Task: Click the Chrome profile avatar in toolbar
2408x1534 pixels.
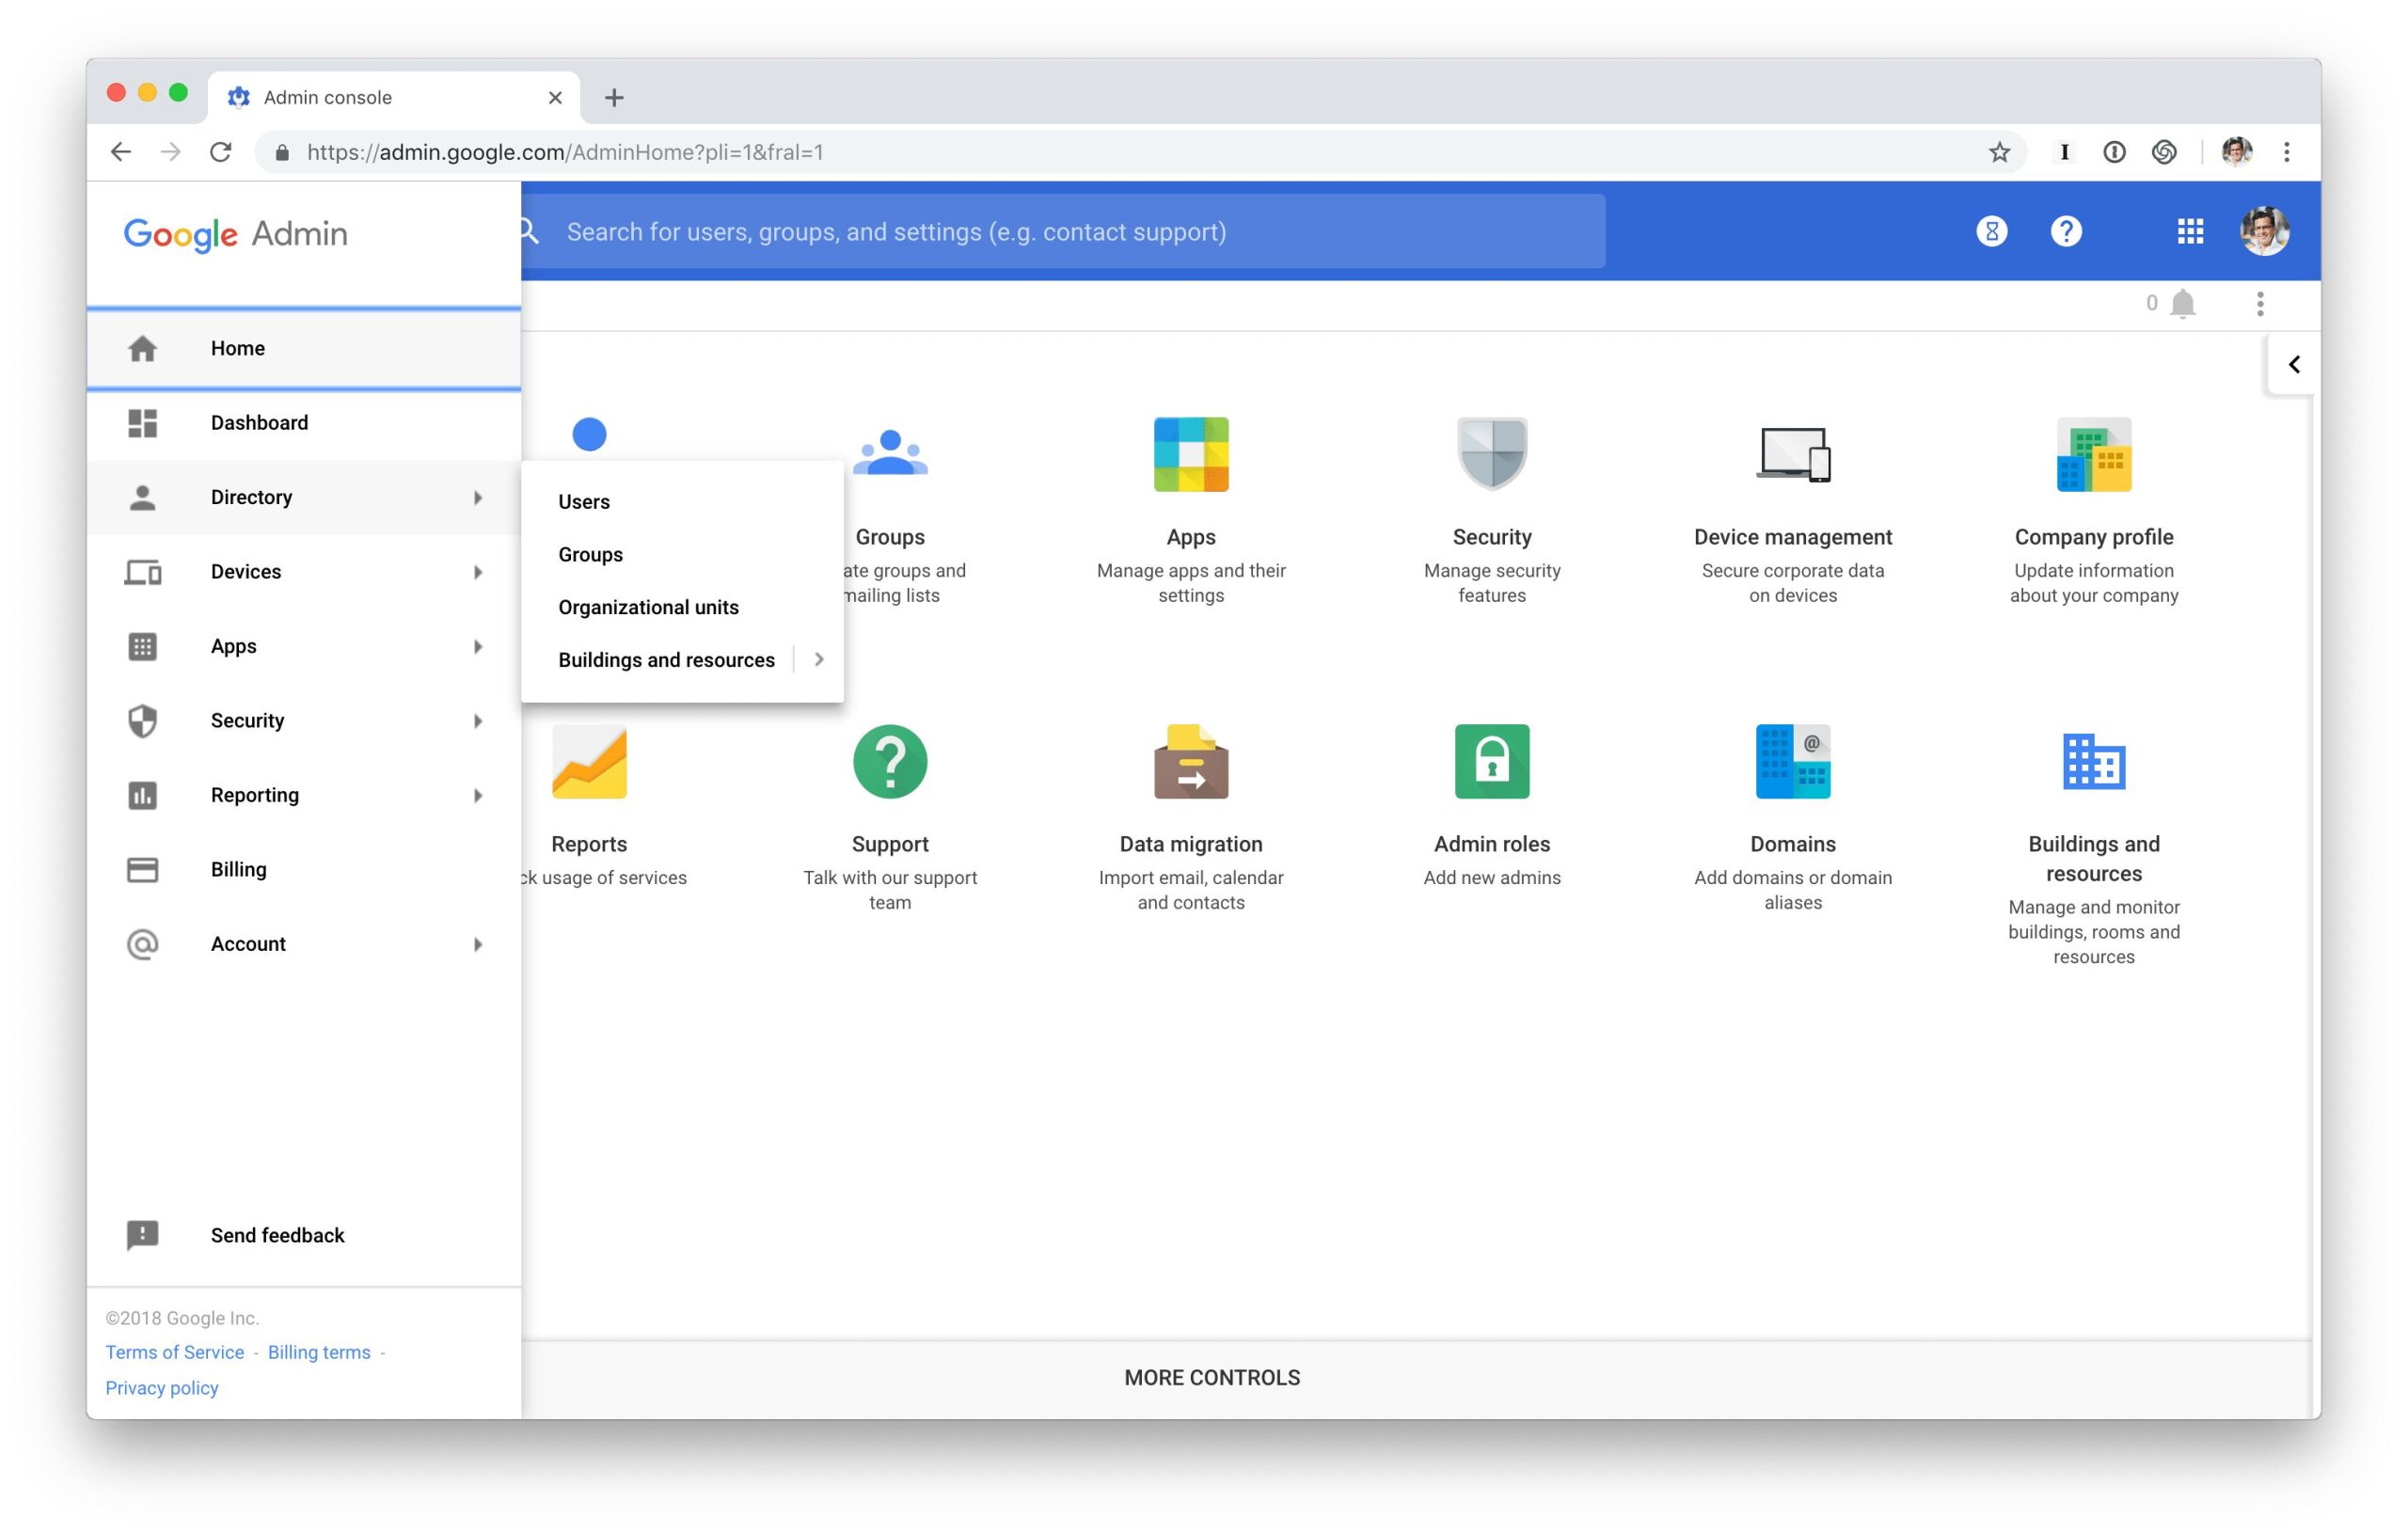Action: (2237, 152)
